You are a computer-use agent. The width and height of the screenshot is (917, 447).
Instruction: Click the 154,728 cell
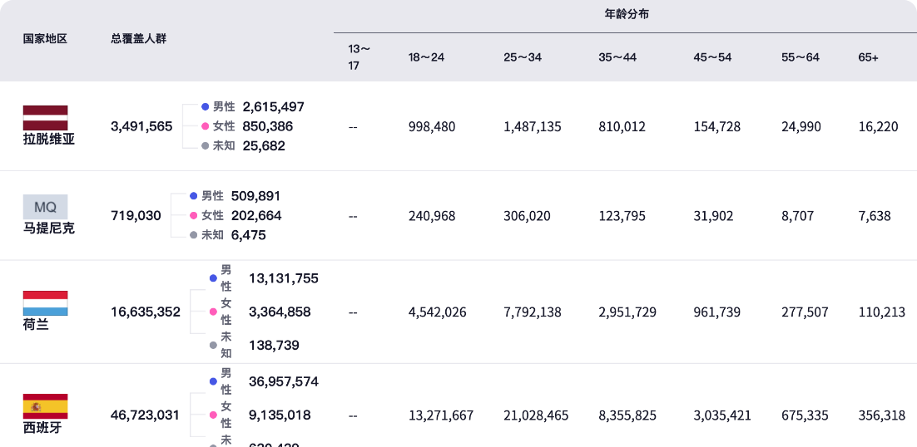[x=717, y=126]
